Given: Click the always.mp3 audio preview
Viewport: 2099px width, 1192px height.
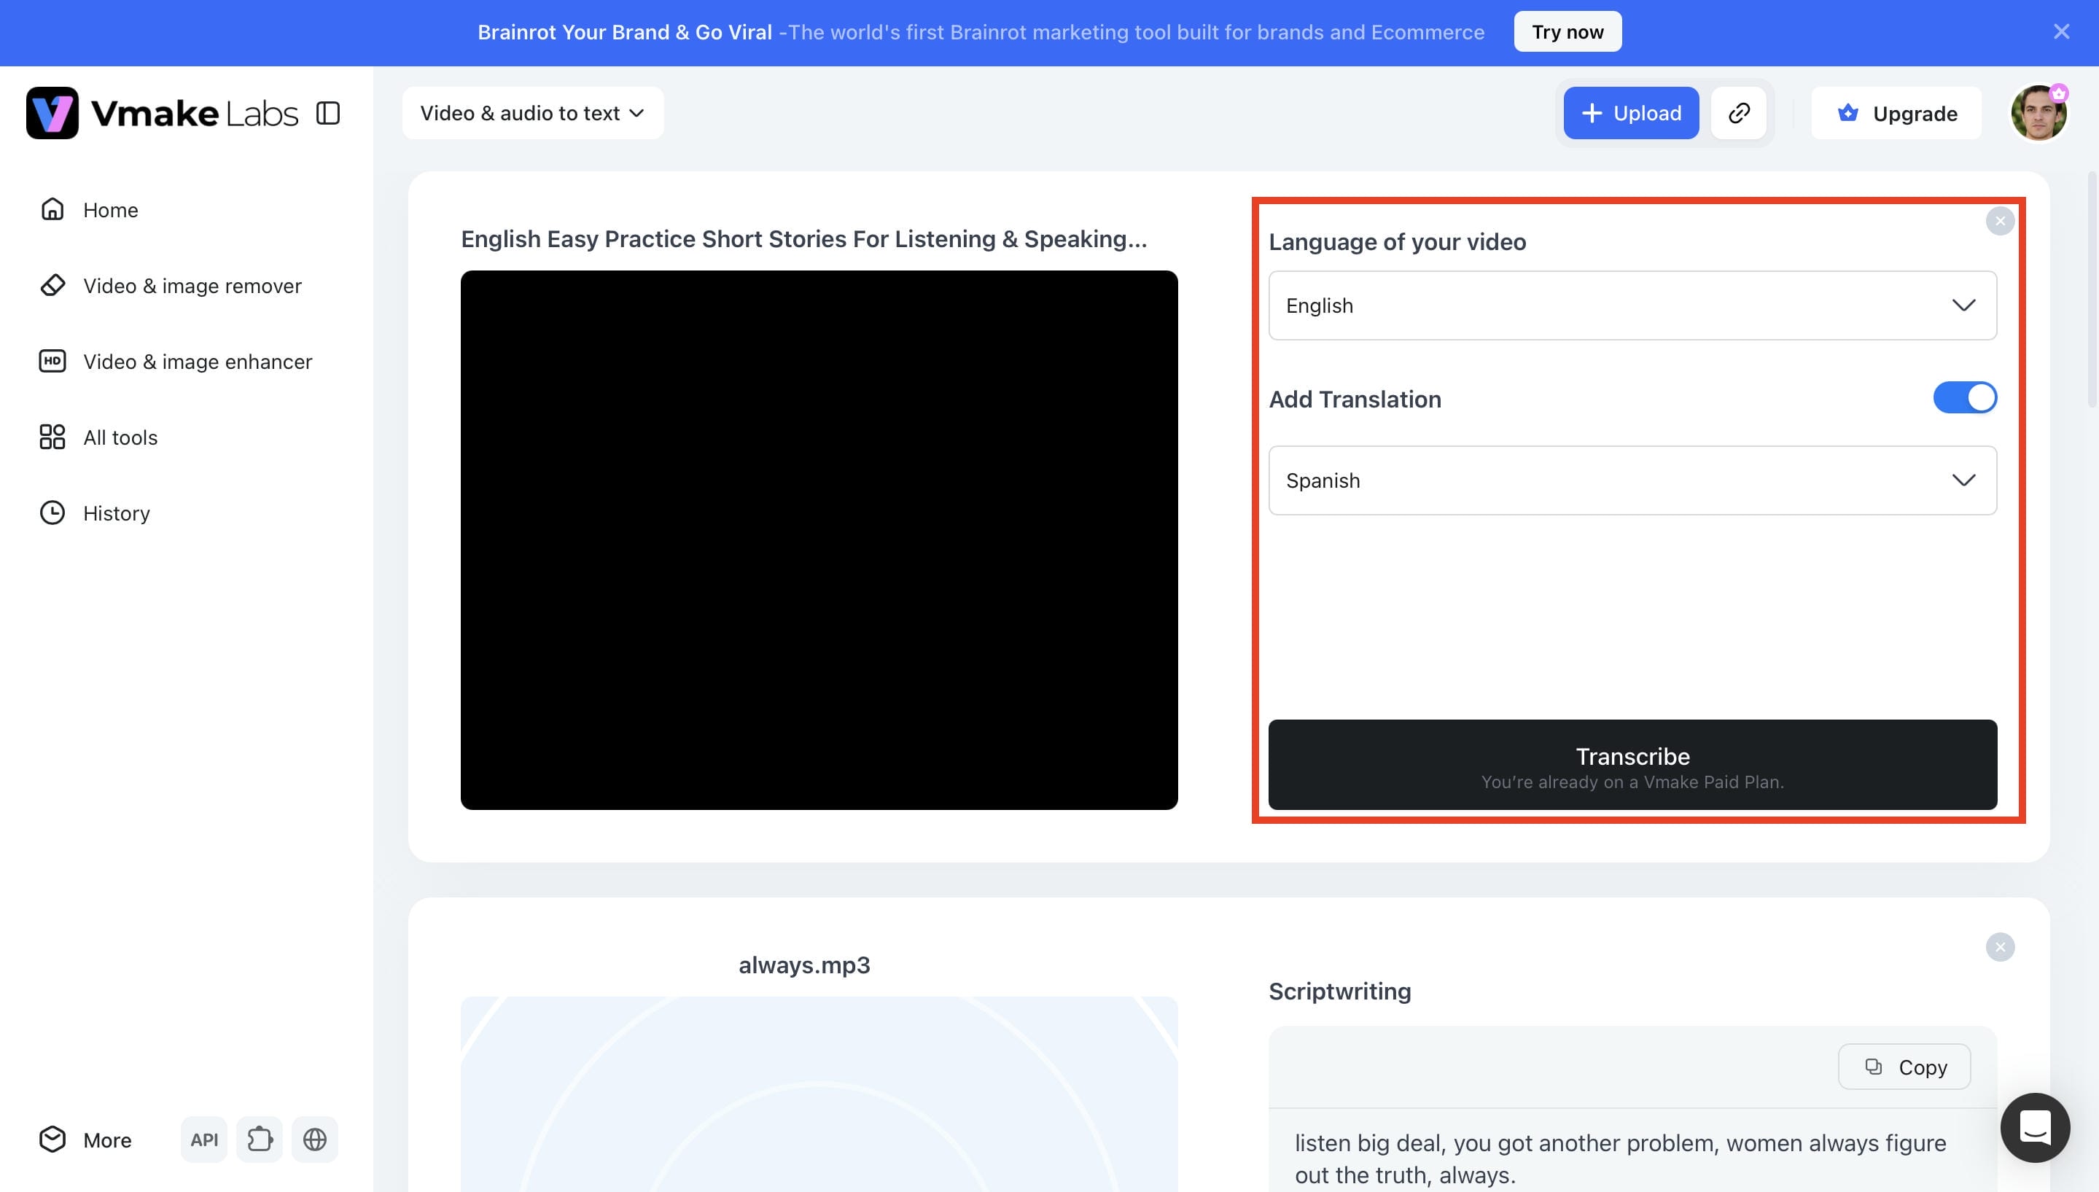Looking at the screenshot, I should (x=819, y=1094).
